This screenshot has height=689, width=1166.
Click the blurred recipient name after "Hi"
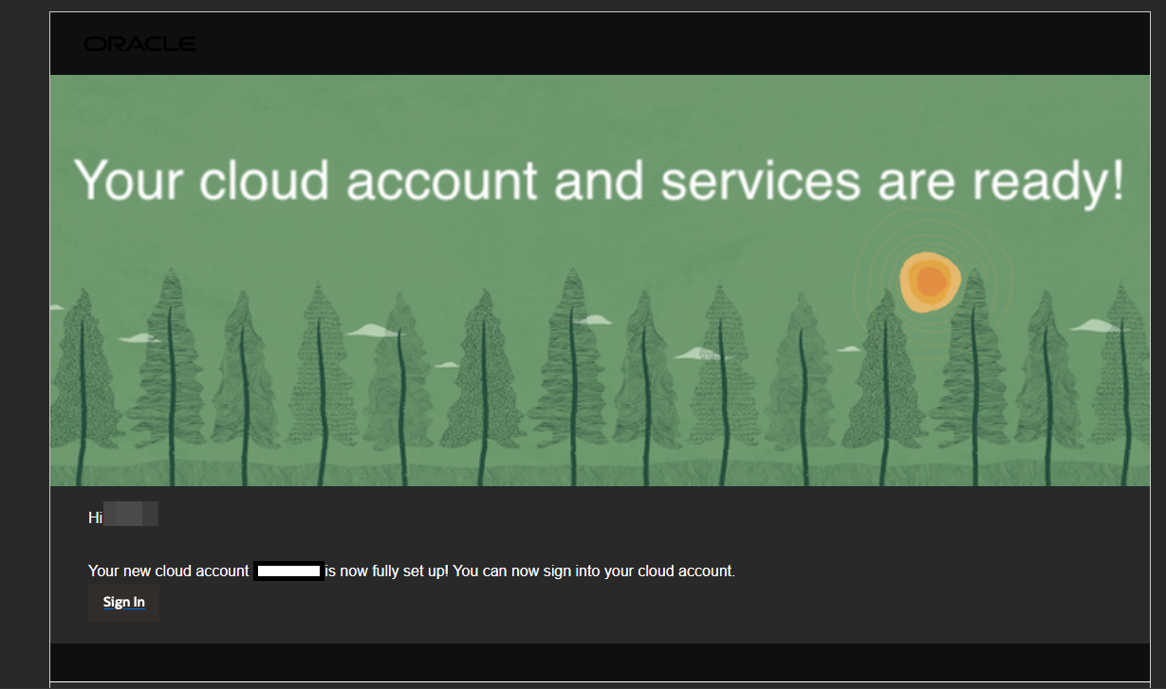point(131,517)
